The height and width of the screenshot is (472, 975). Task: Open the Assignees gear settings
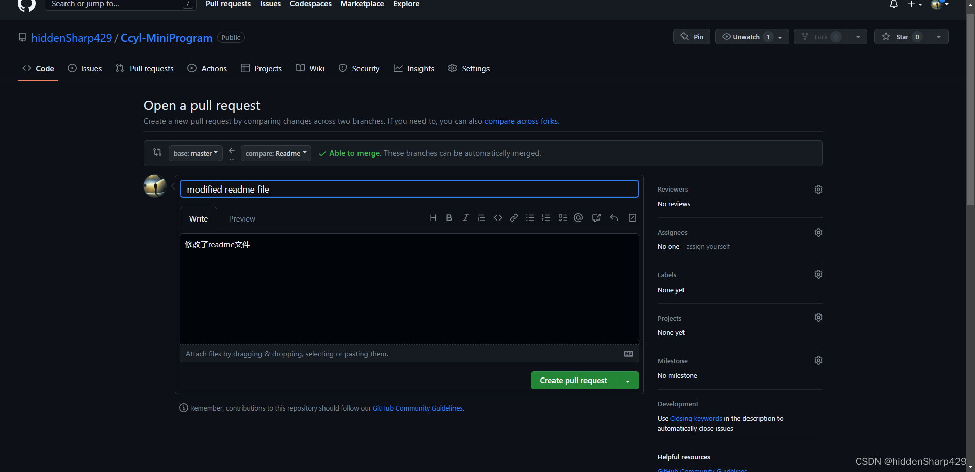[x=818, y=232]
